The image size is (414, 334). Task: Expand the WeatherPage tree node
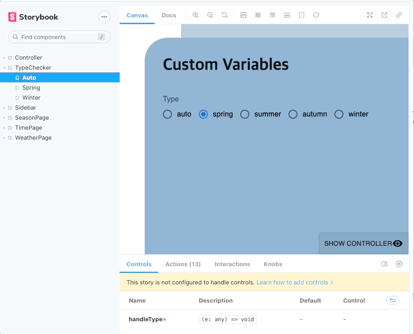coord(4,138)
